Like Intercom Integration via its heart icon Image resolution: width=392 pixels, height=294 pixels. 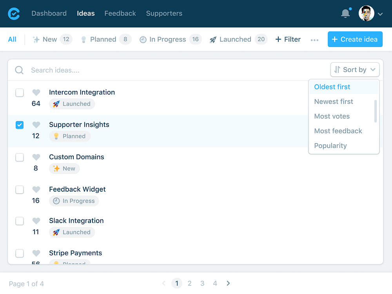pyautogui.click(x=36, y=93)
